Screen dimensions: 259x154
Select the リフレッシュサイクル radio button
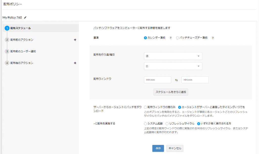coord(167,124)
